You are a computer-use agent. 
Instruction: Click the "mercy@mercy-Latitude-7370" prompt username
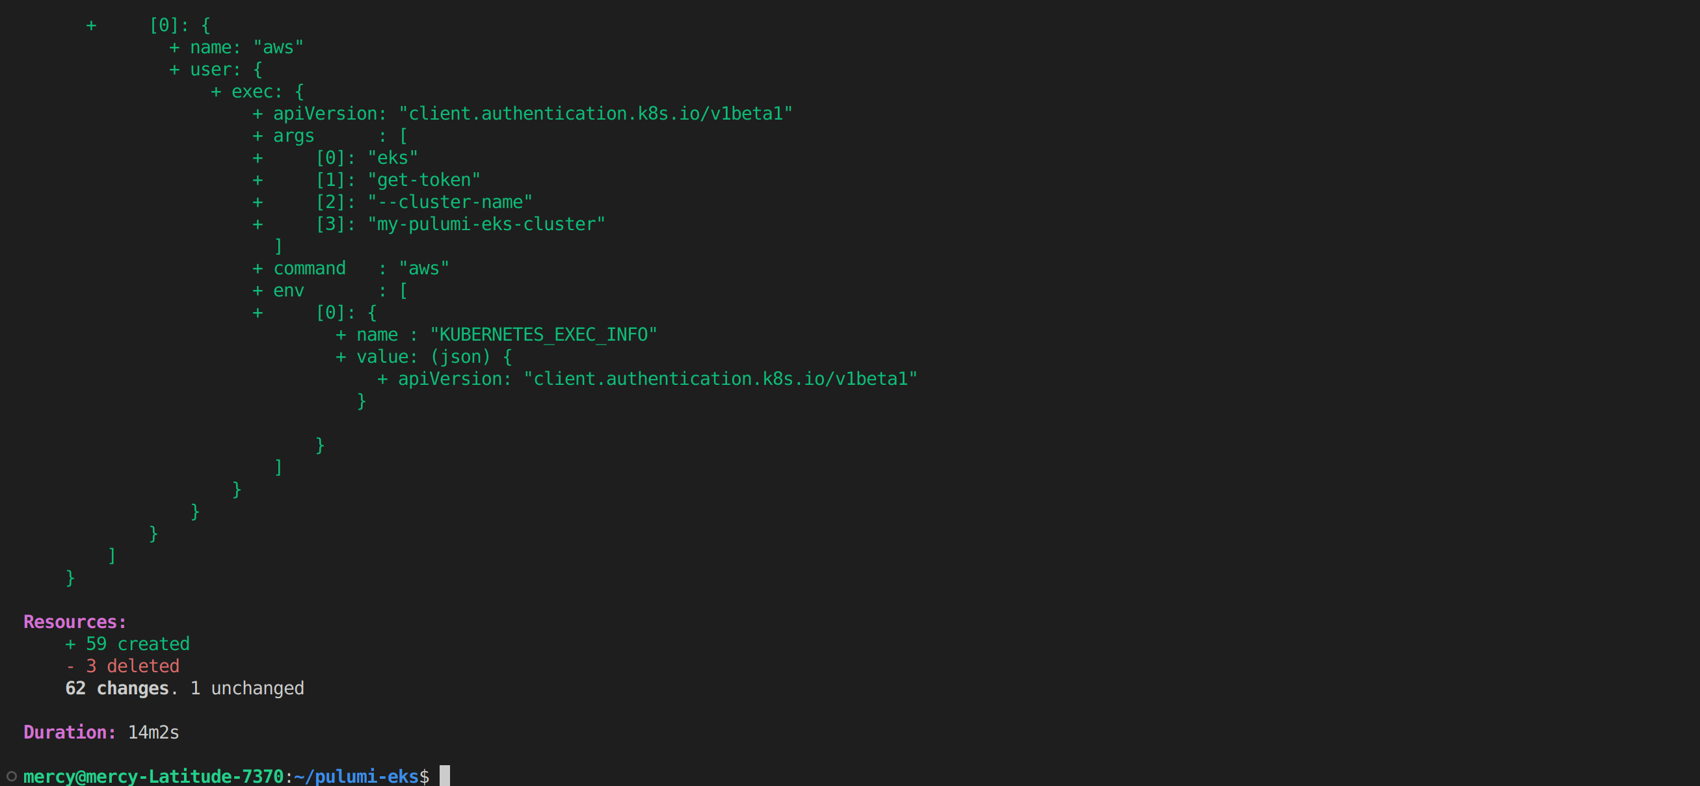click(x=153, y=776)
